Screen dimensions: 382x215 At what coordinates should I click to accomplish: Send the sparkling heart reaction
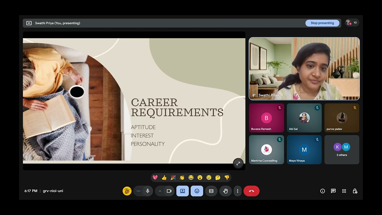(155, 178)
